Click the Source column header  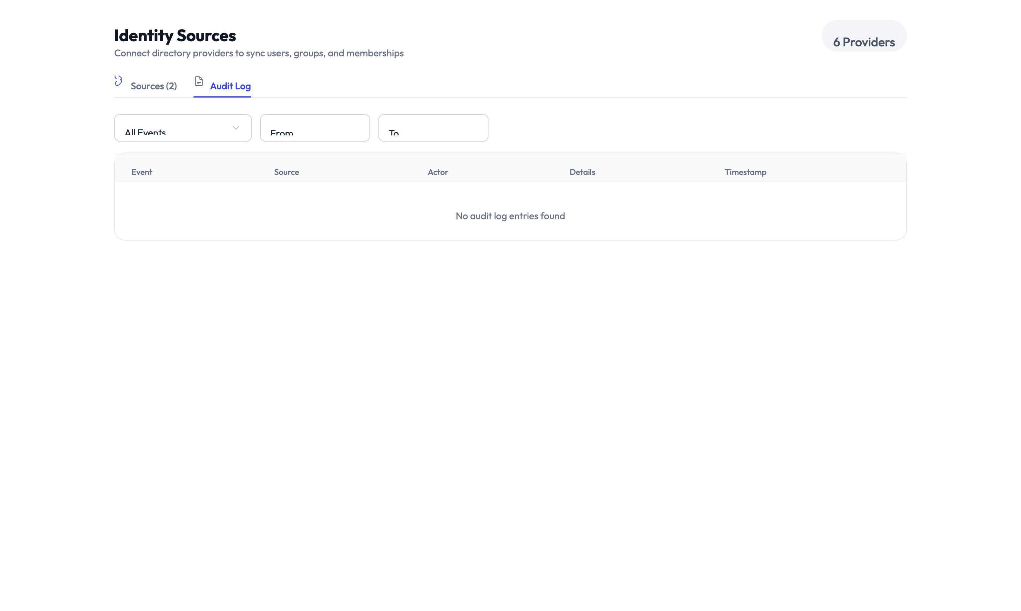pos(286,172)
